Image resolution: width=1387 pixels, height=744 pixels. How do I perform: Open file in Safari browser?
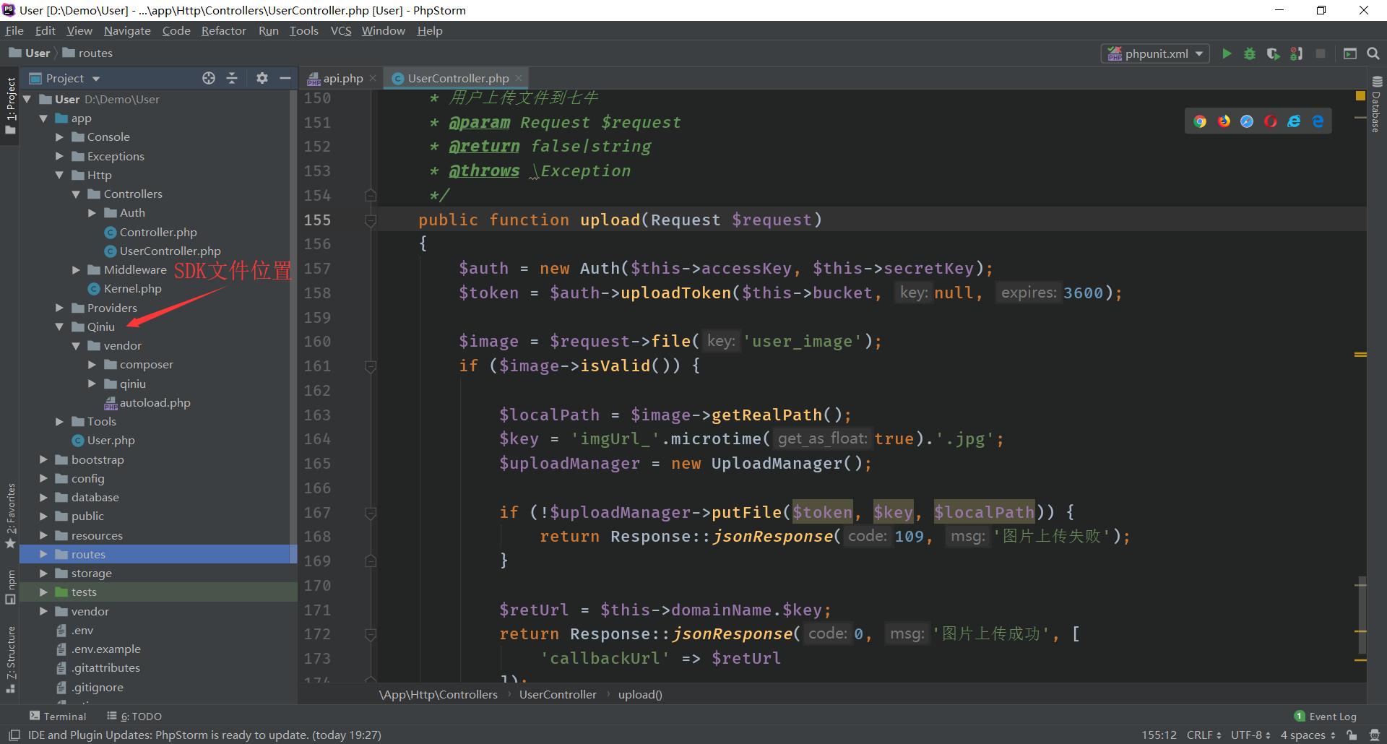click(1247, 121)
